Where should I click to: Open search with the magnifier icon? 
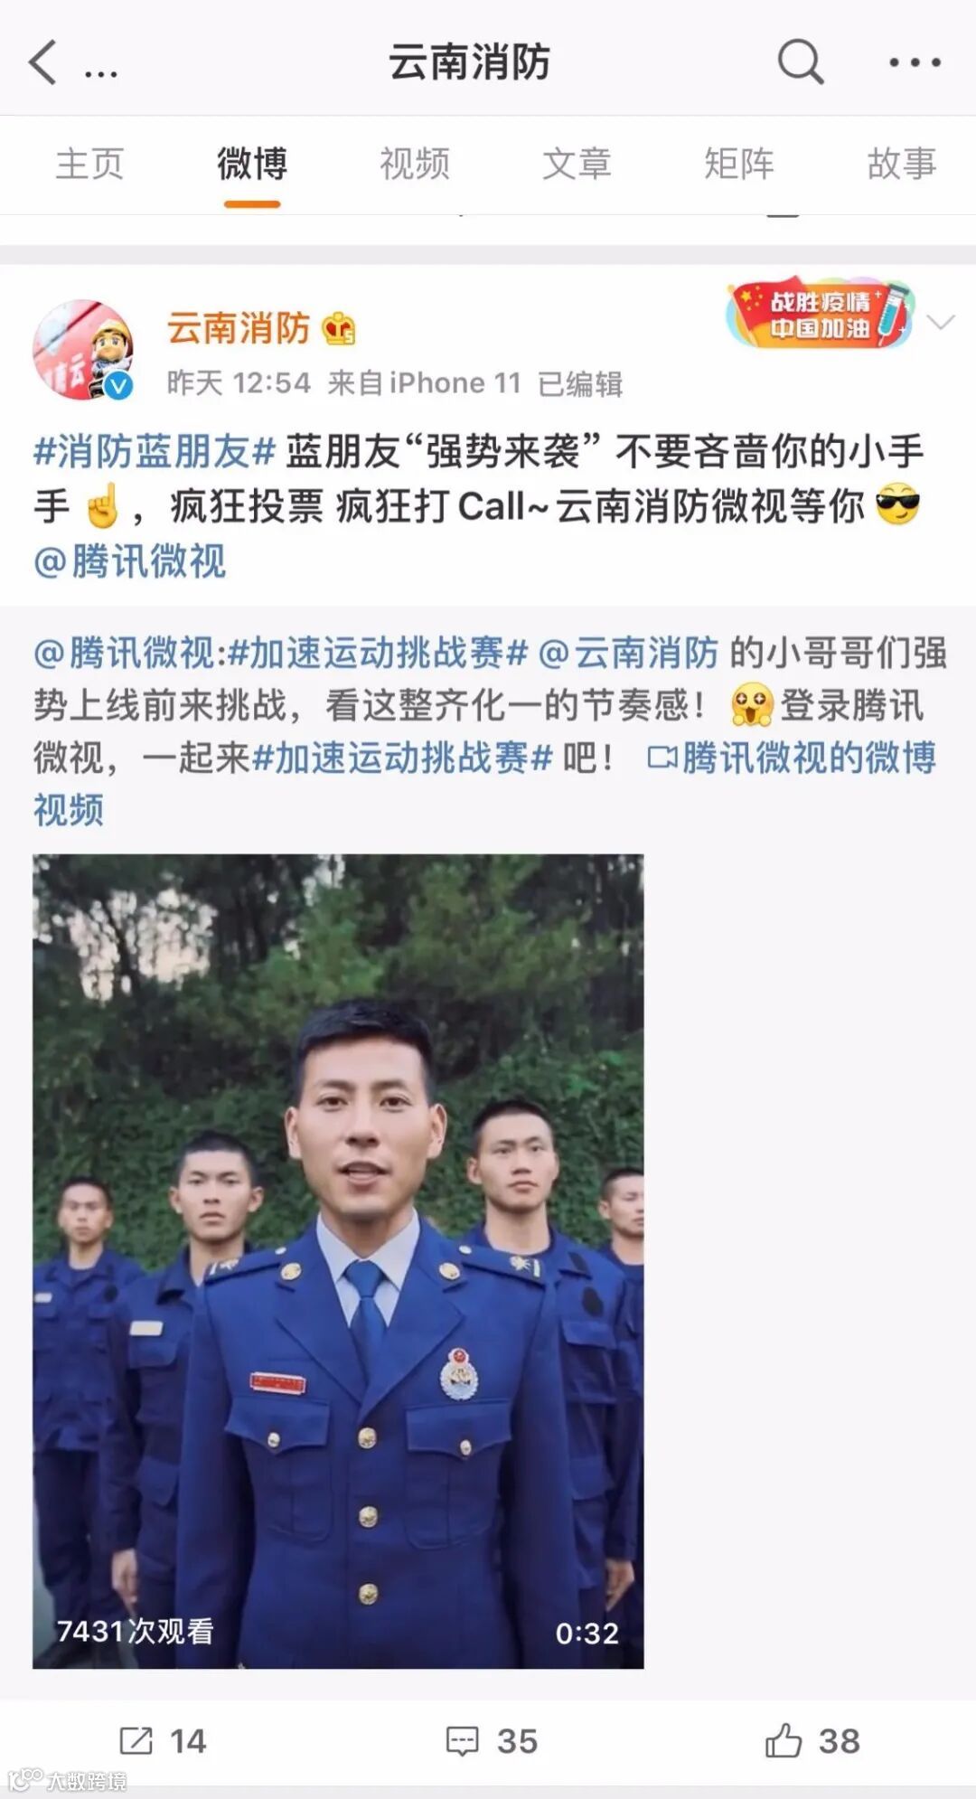tap(800, 62)
